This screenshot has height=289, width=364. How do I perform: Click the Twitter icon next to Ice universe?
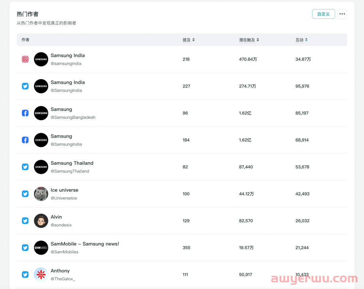tap(25, 194)
